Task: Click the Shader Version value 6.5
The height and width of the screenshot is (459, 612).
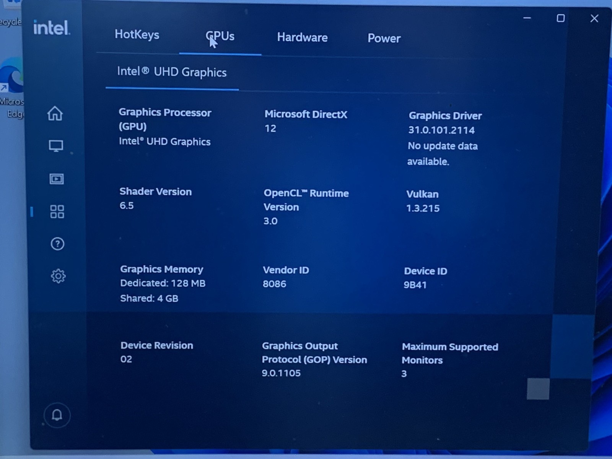Action: tap(127, 206)
